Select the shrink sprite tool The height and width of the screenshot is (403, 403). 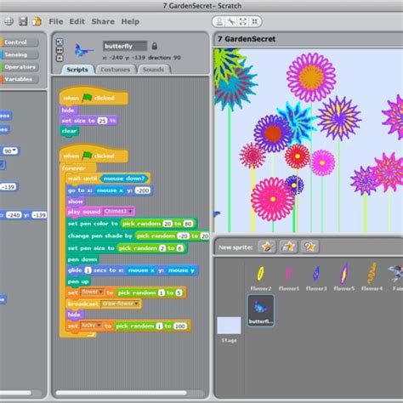(255, 22)
